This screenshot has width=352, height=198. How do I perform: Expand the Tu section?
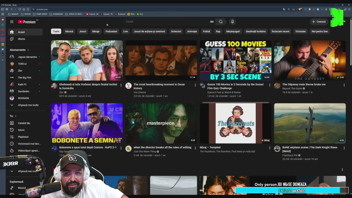tap(13, 116)
